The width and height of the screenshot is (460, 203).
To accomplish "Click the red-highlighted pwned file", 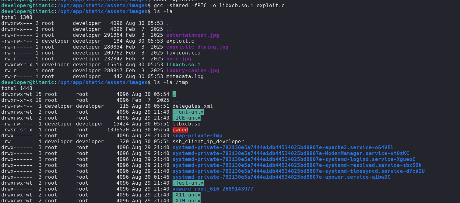I will pyautogui.click(x=180, y=130).
